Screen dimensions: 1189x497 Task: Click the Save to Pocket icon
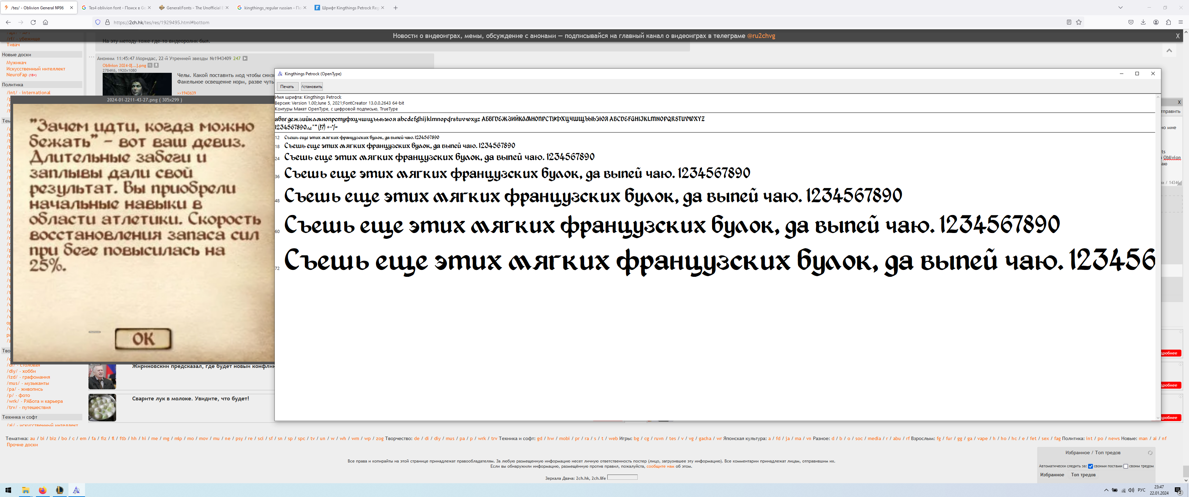(1131, 22)
